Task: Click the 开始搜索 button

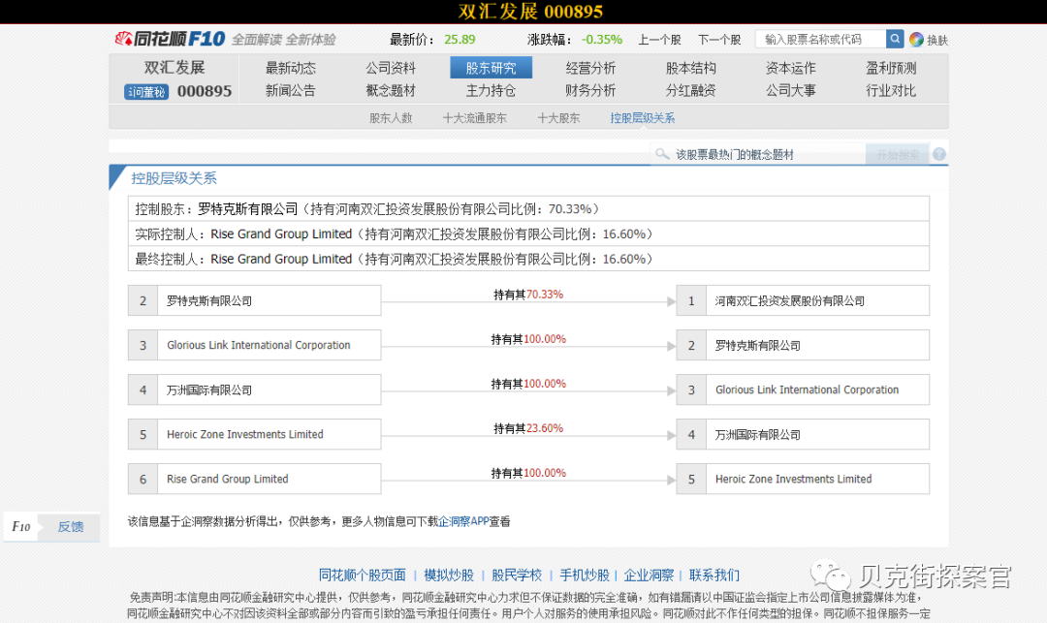Action: (x=897, y=155)
